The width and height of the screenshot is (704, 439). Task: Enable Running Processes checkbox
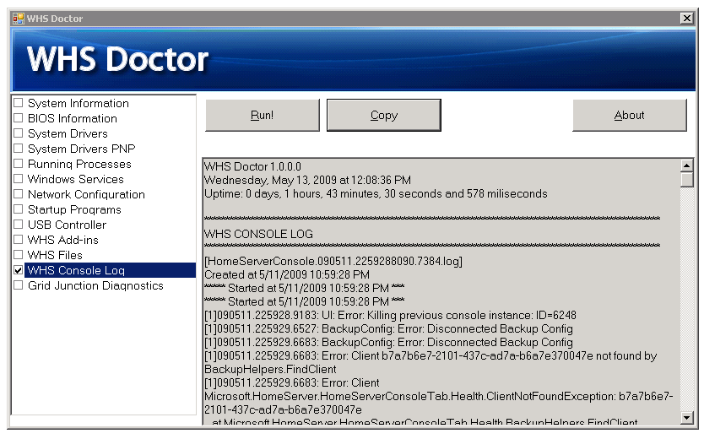19,164
